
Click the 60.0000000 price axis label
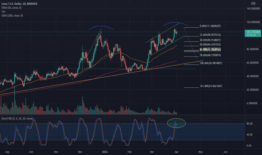click(x=253, y=63)
